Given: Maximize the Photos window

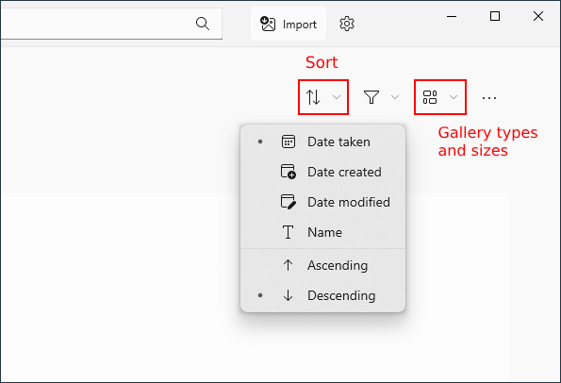Looking at the screenshot, I should pos(495,16).
